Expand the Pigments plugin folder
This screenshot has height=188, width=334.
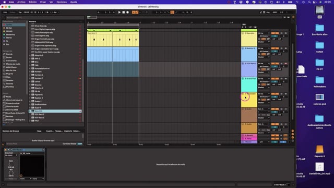coord(30,95)
